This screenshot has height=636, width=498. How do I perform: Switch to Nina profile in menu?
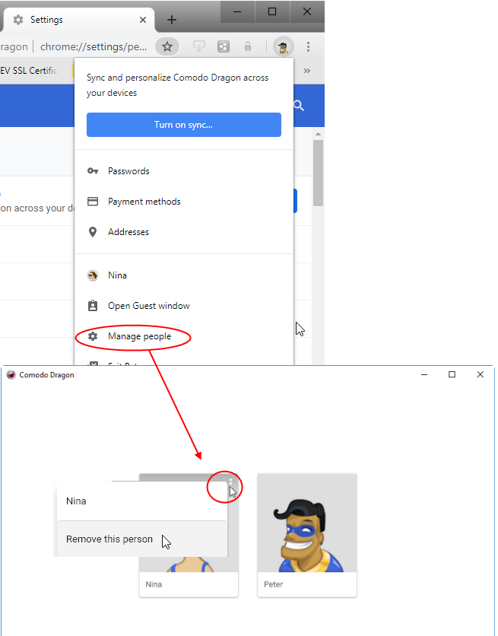click(183, 275)
